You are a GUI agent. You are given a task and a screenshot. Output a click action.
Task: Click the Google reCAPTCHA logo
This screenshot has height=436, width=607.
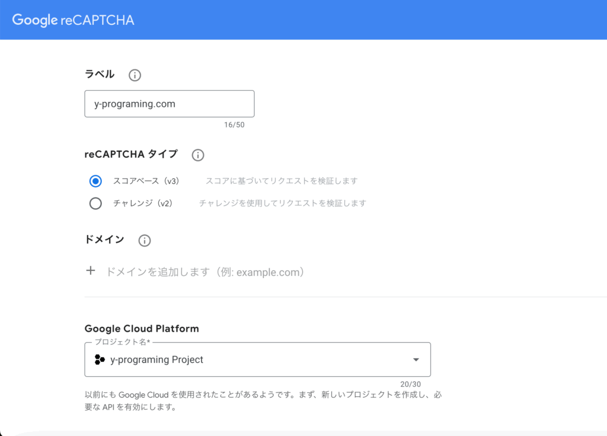coord(73,20)
